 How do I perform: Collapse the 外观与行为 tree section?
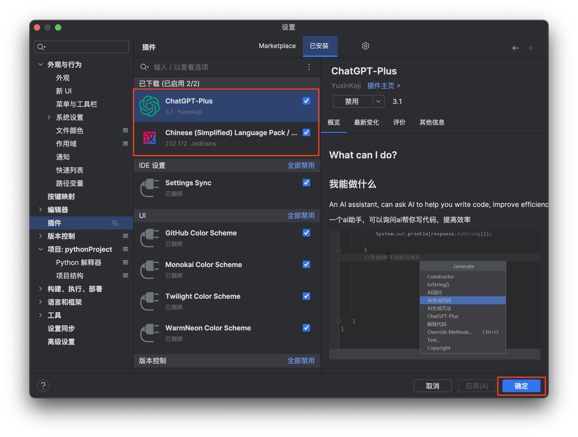click(x=41, y=64)
